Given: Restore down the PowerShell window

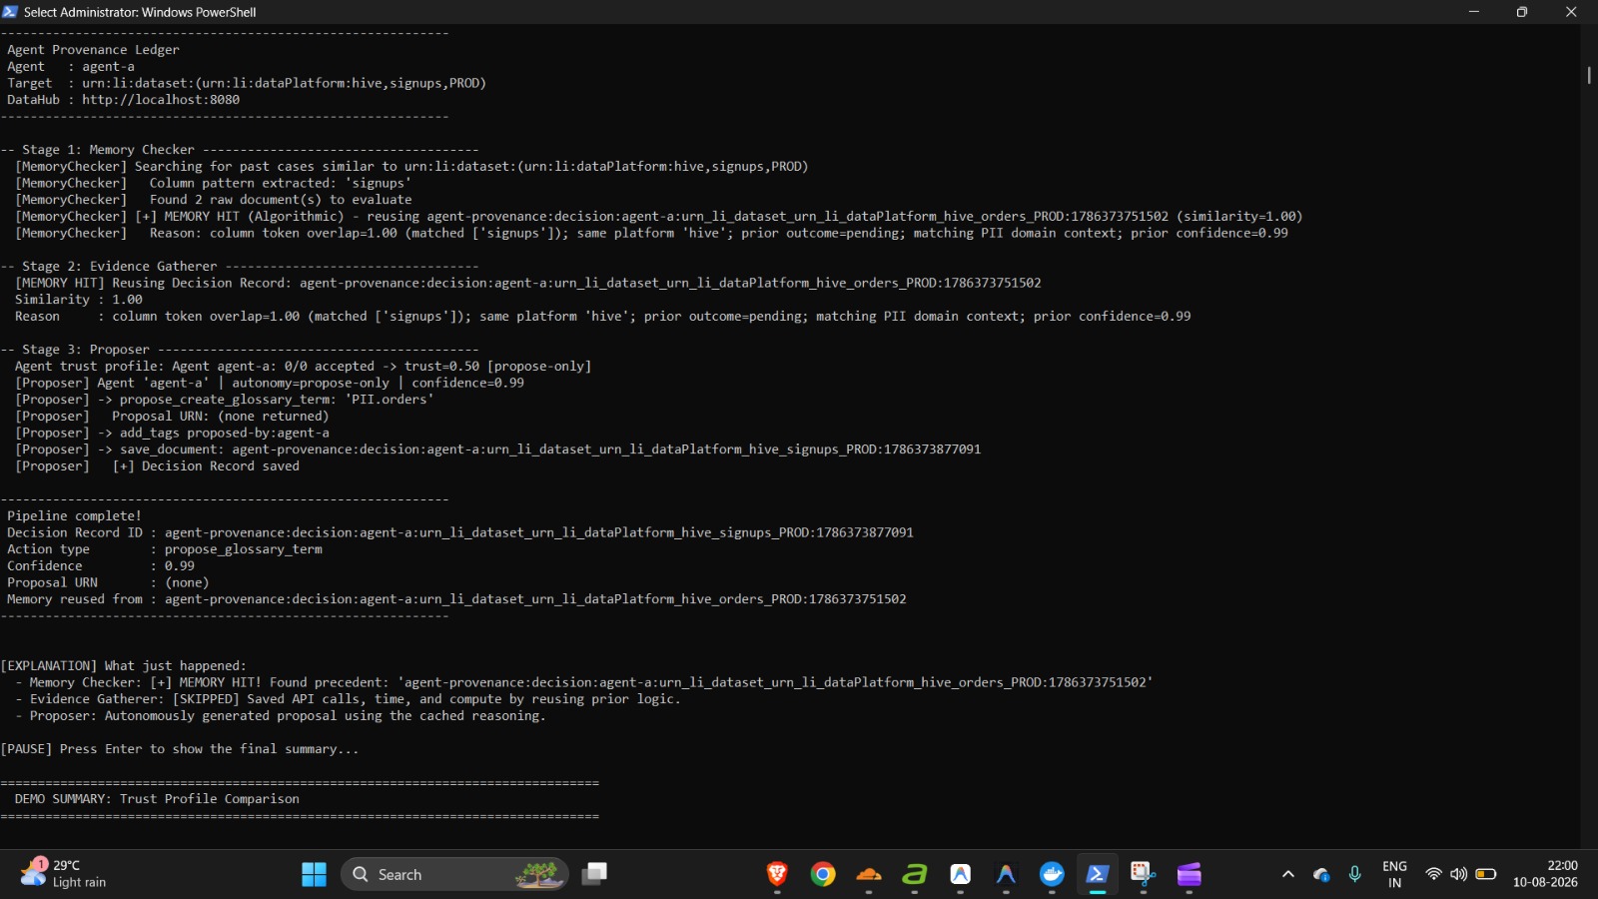Looking at the screenshot, I should 1522,12.
